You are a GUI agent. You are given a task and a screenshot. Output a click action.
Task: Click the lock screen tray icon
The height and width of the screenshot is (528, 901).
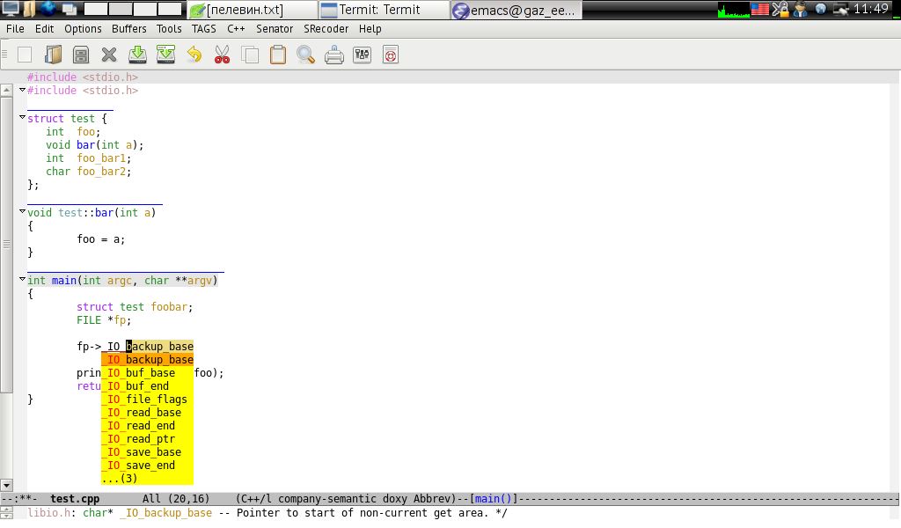click(780, 9)
